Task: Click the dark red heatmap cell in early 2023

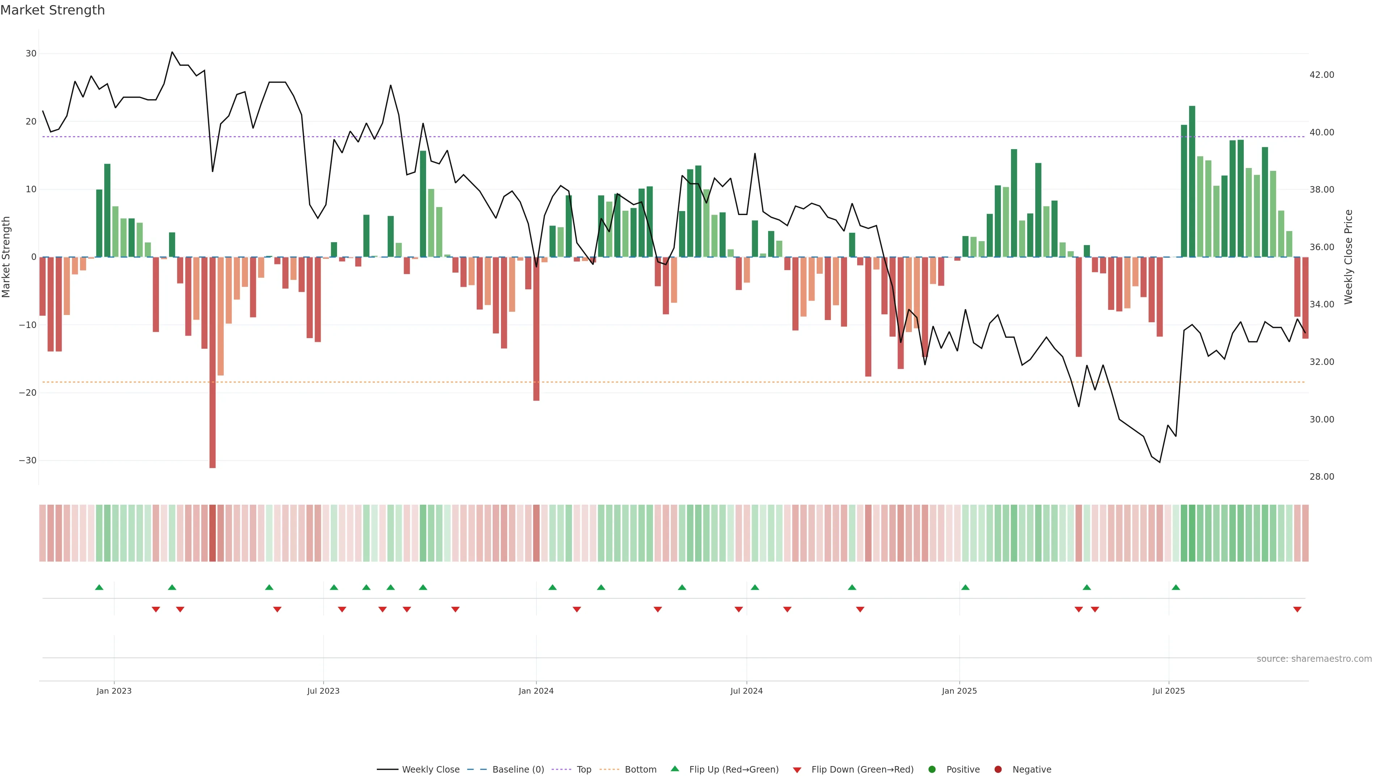Action: [212, 533]
